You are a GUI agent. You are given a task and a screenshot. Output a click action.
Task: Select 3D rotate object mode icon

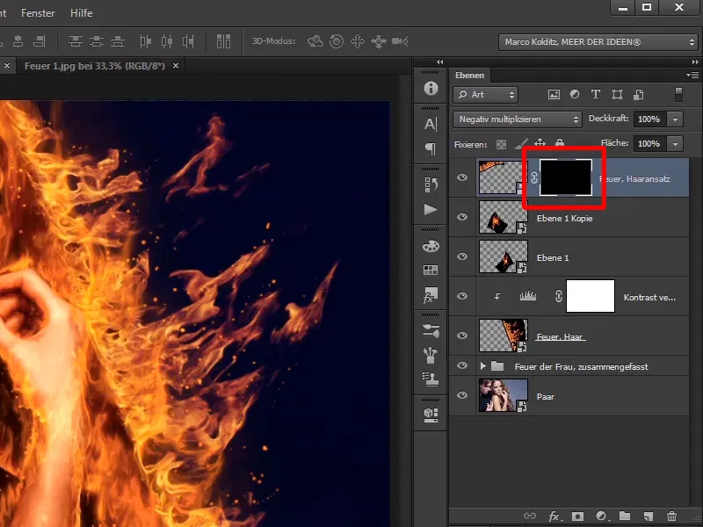point(315,41)
